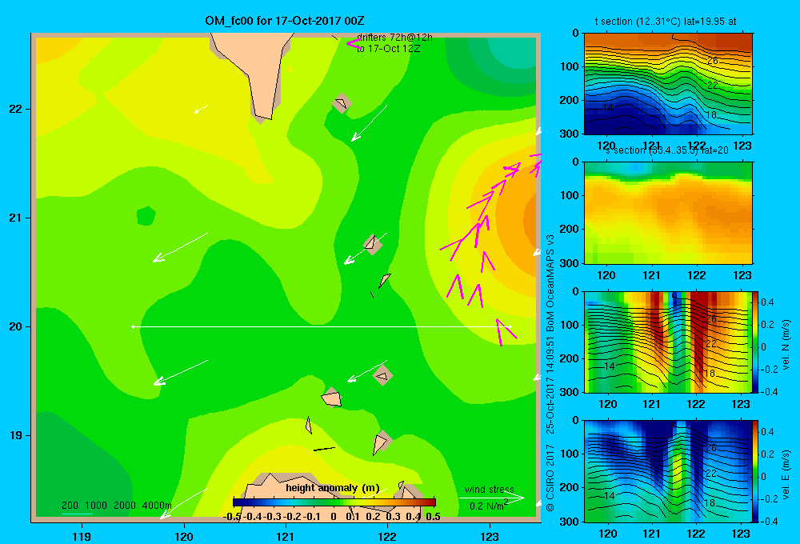Click longitude 122 tick label below main map
The width and height of the screenshot is (800, 544).
pos(387,536)
